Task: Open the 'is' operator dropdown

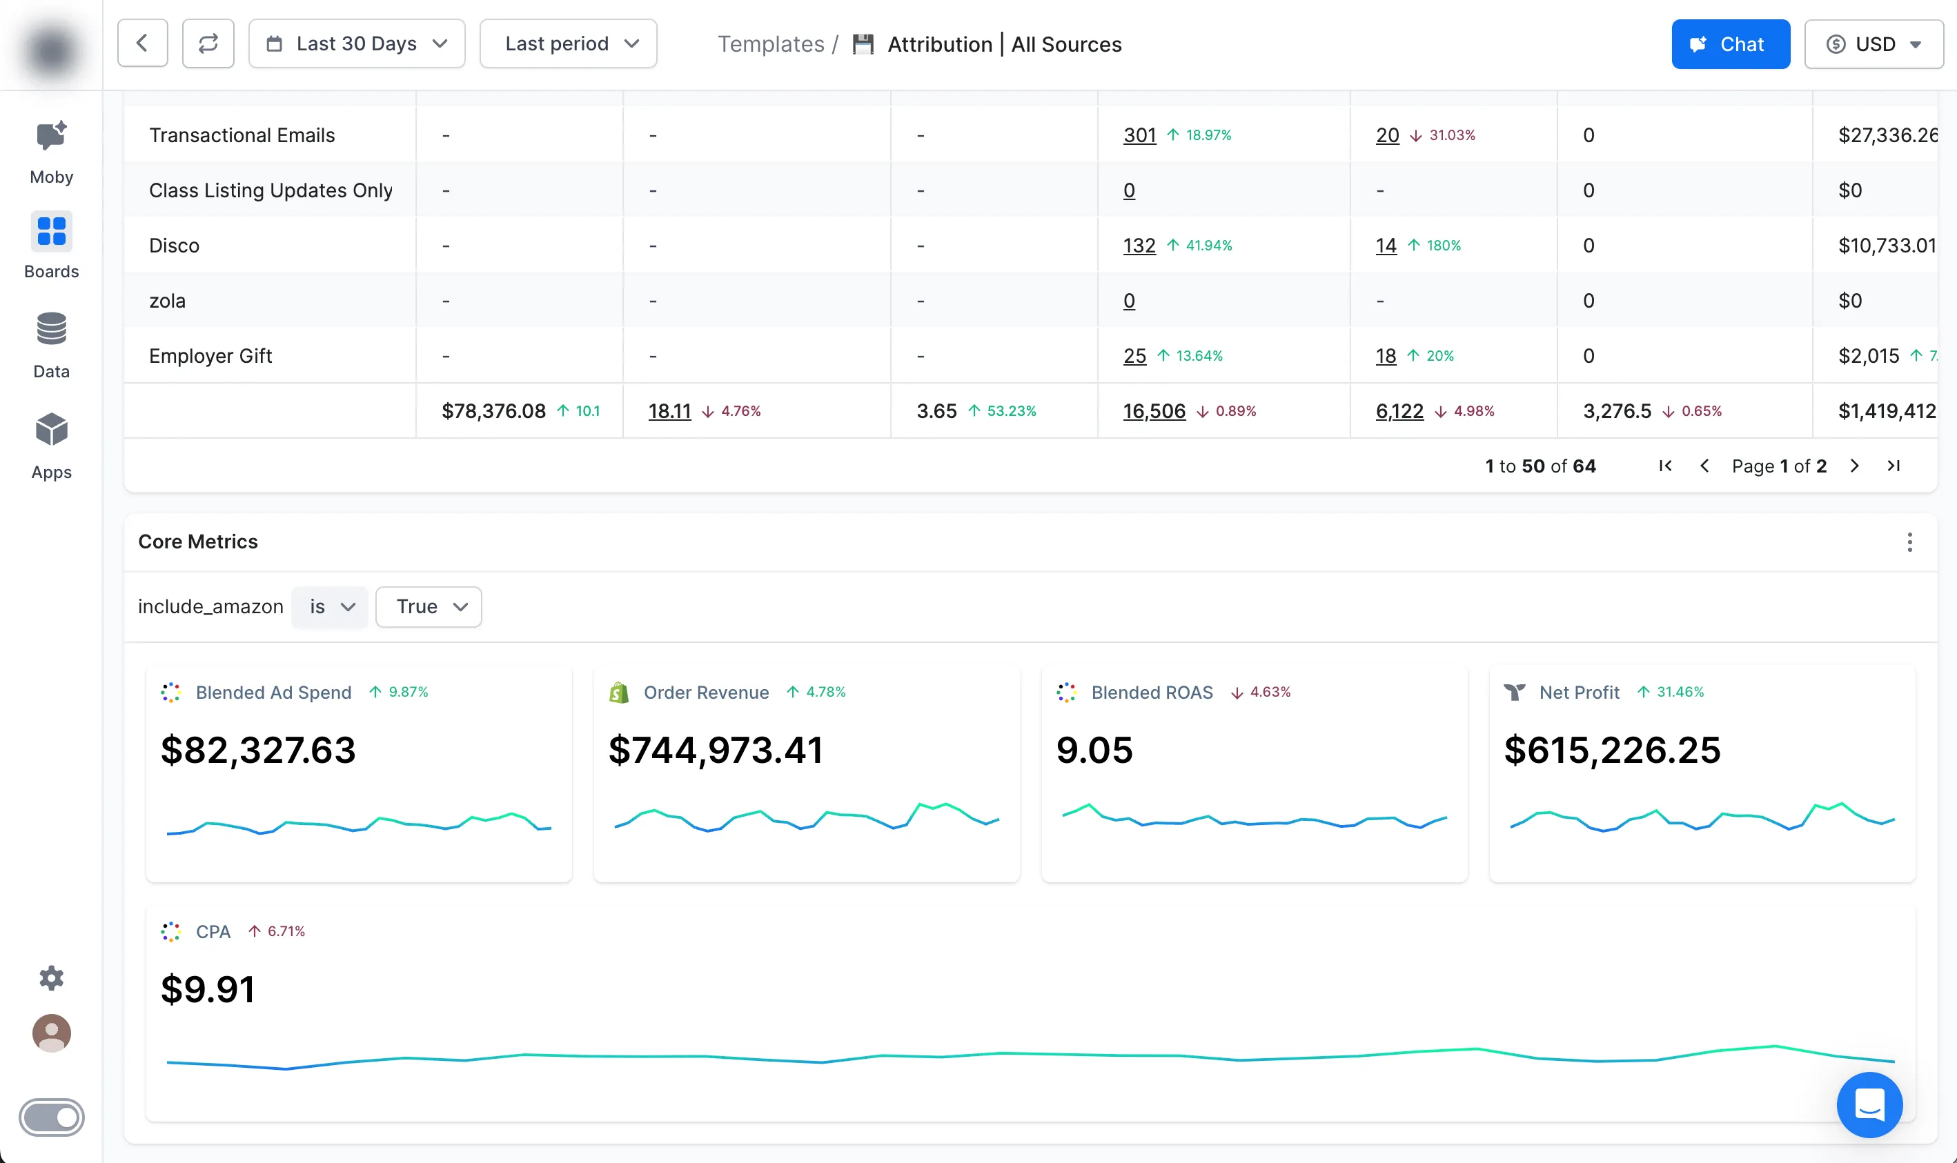Action: [x=330, y=606]
